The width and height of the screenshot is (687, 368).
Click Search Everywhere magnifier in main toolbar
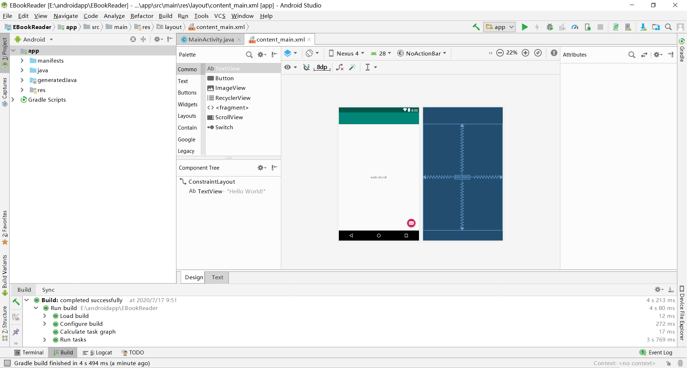(668, 27)
